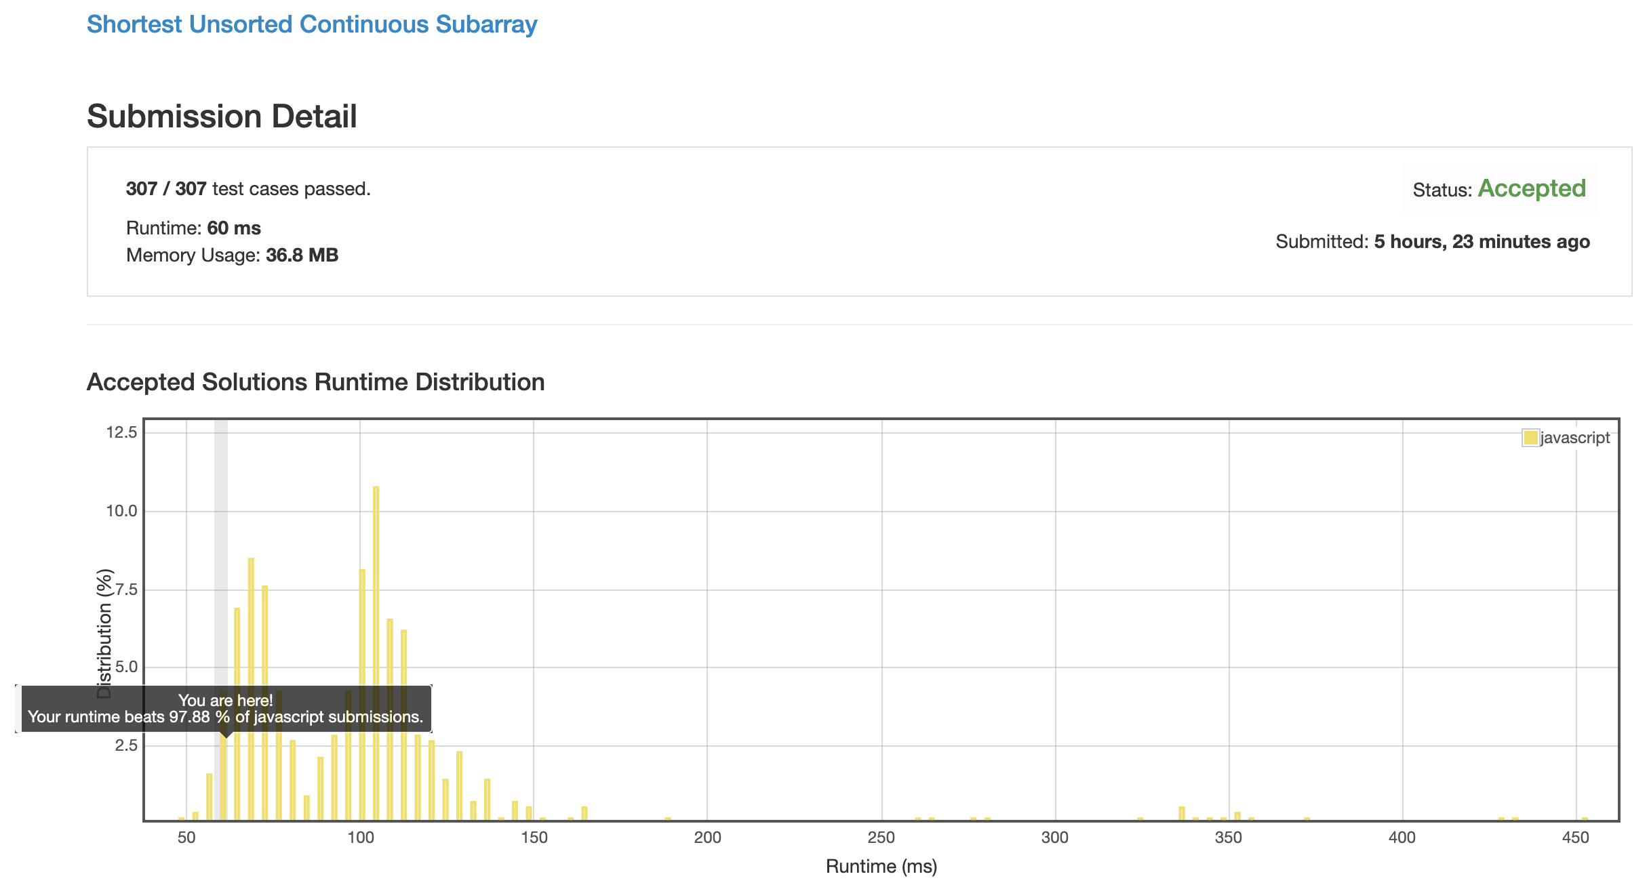The width and height of the screenshot is (1649, 889).
Task: Click the tallest runtime bar near 105 ms
Action: tap(376, 653)
